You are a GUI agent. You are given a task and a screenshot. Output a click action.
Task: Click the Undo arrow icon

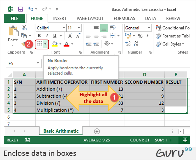(x=31, y=9)
